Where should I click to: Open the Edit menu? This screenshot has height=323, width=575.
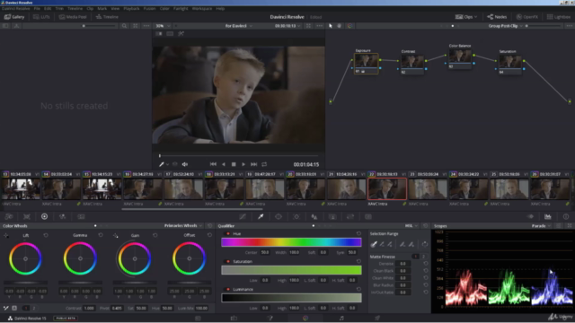click(x=48, y=8)
